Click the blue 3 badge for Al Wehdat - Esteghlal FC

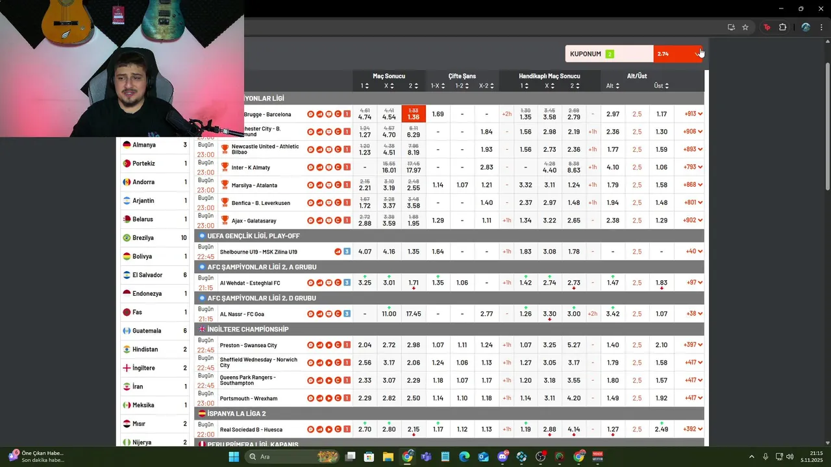coord(347,283)
